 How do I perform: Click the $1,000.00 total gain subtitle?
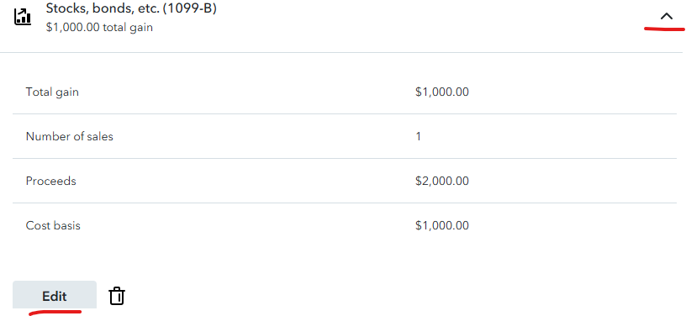pos(99,28)
